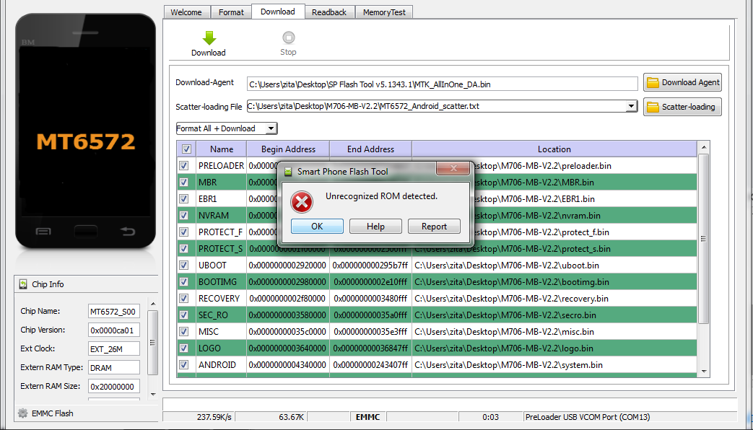Uncheck the EBR1 partition checkbox
This screenshot has height=430, width=753.
(183, 198)
